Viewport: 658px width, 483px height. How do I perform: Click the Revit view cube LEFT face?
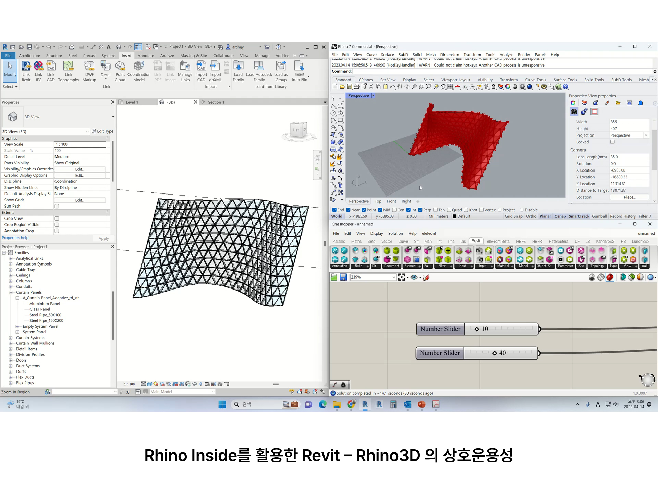pyautogui.click(x=296, y=130)
